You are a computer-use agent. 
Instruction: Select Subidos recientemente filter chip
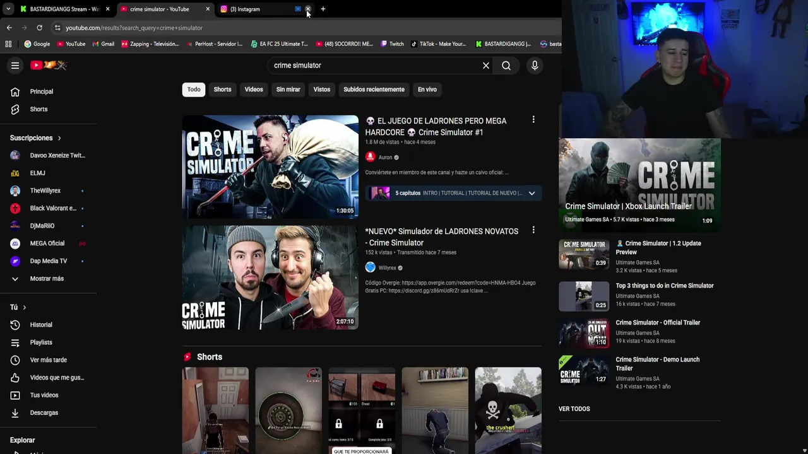pyautogui.click(x=374, y=90)
